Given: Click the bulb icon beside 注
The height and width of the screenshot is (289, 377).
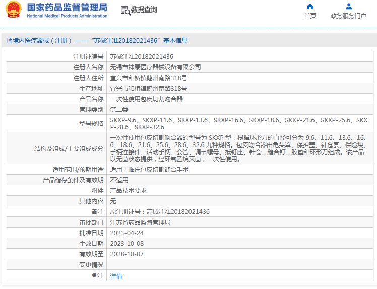Looking at the screenshot, I should coord(94,275).
